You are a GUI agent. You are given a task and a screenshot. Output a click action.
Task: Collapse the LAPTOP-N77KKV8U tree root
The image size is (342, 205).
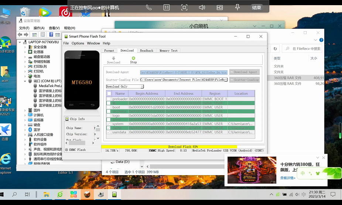[20, 42]
